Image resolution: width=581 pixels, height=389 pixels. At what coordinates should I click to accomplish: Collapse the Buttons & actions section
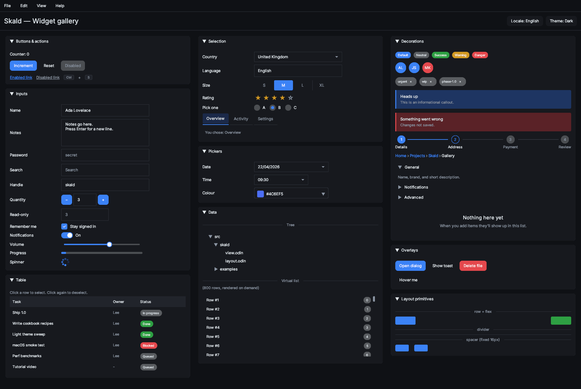click(12, 41)
